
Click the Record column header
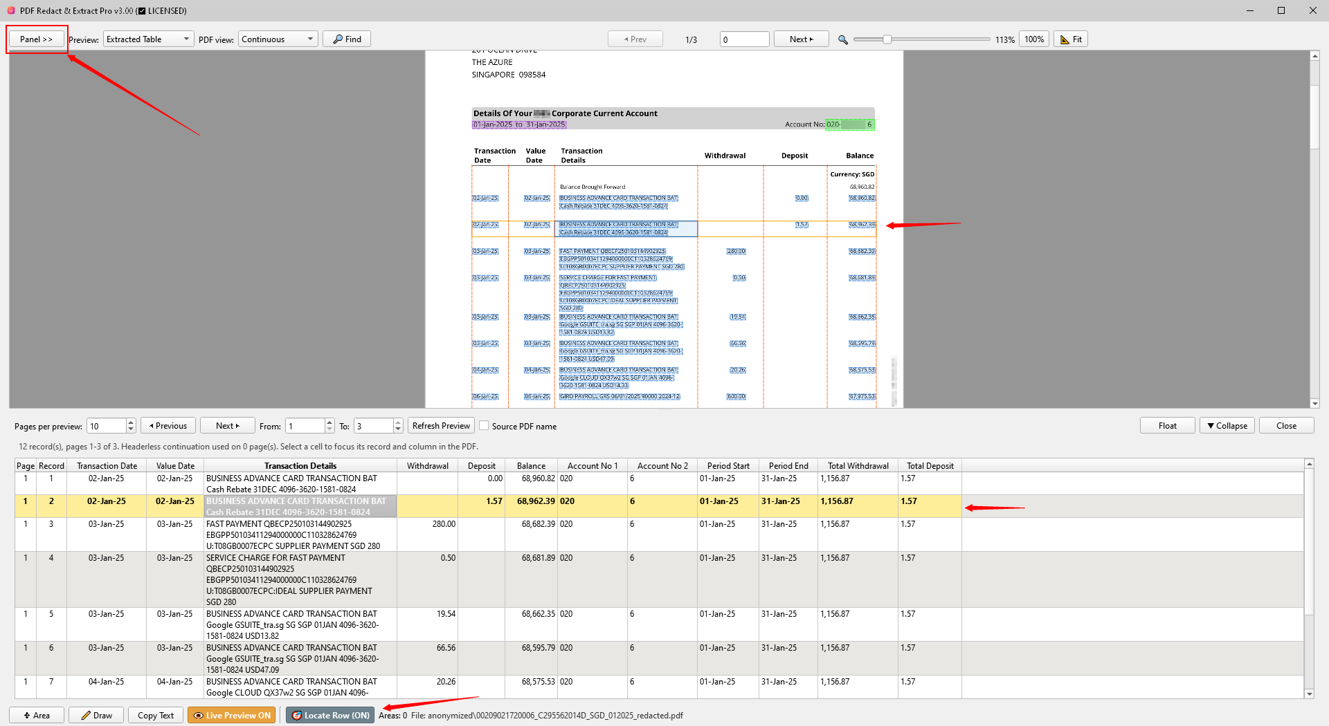[51, 466]
